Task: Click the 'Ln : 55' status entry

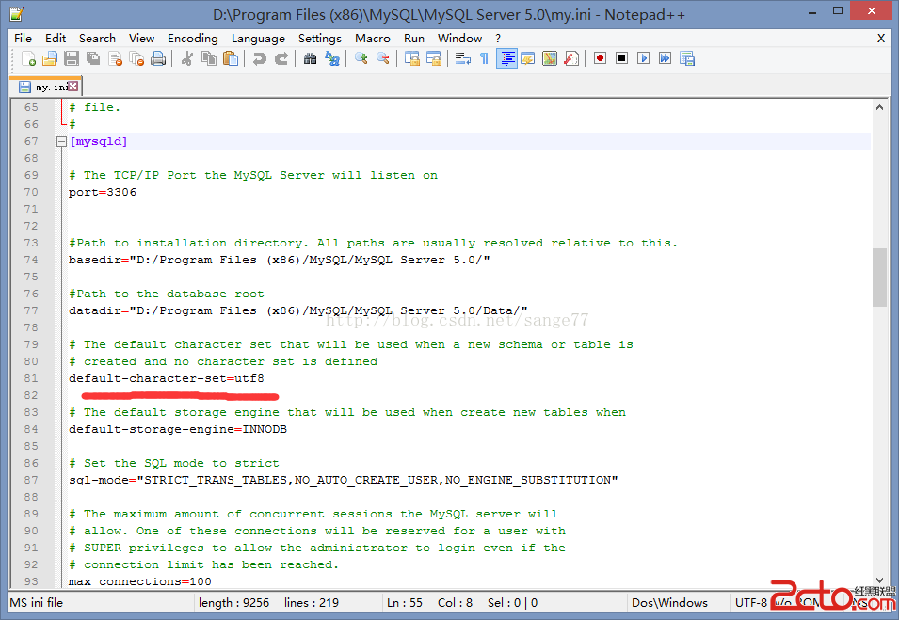Action: coord(405,603)
